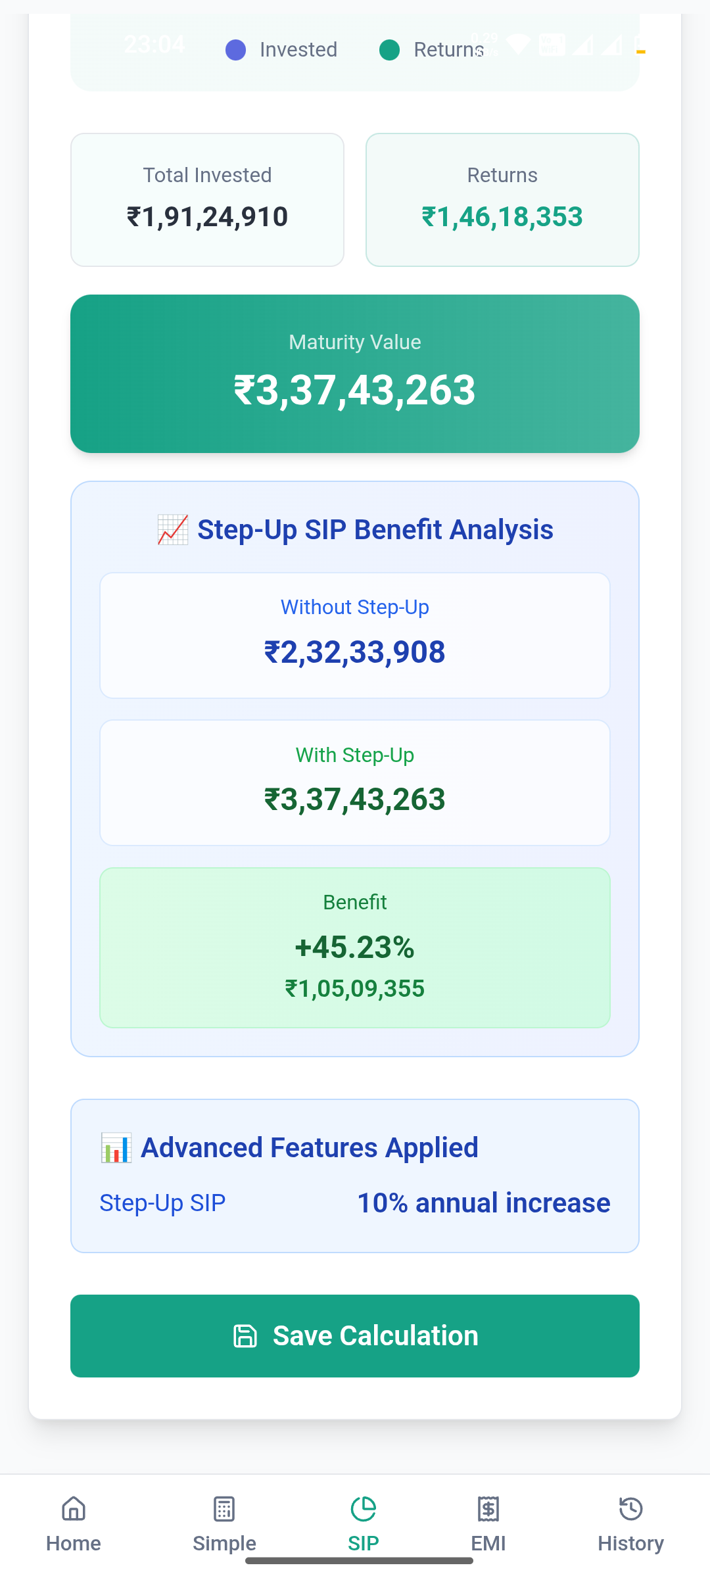Screen dimensions: 710x1578
Task: Click the purple Invested legend dot
Action: click(235, 50)
